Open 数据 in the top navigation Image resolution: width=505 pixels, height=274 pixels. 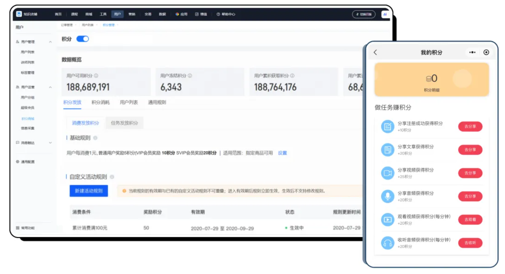[x=162, y=14]
